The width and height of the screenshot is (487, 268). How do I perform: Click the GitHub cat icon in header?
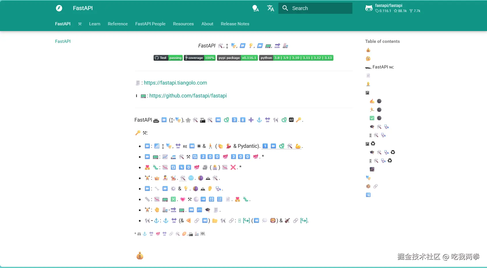coord(369,8)
